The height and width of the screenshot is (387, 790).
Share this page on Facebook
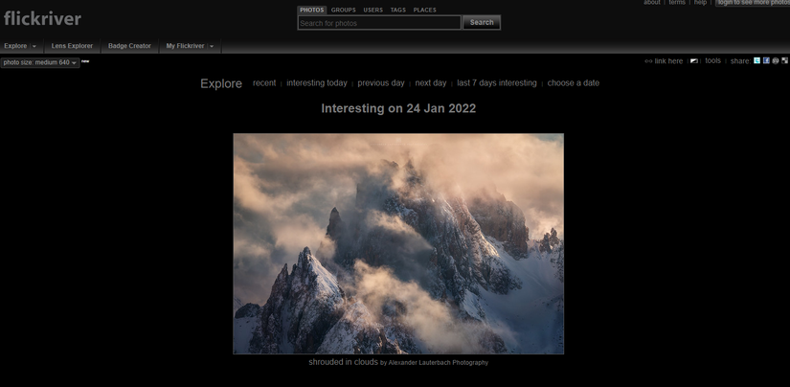766,60
